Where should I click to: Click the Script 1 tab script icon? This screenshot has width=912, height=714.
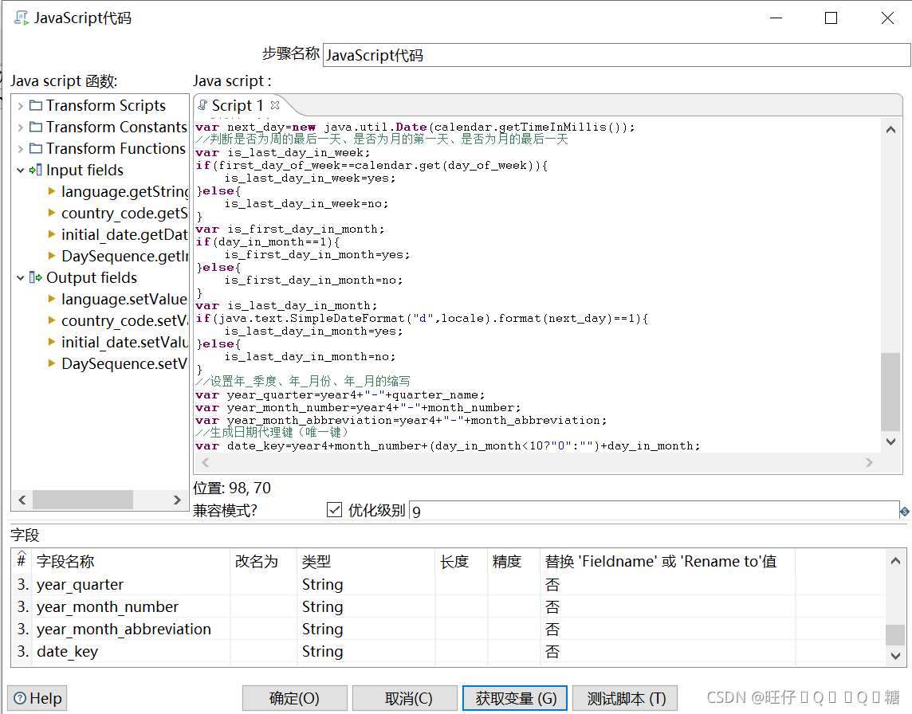202,105
